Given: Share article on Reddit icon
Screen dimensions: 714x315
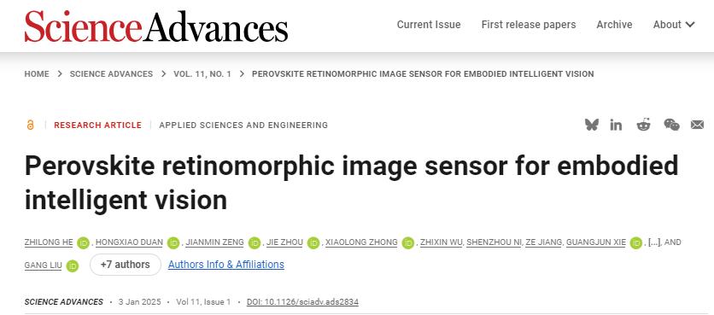Looking at the screenshot, I should click(x=643, y=125).
